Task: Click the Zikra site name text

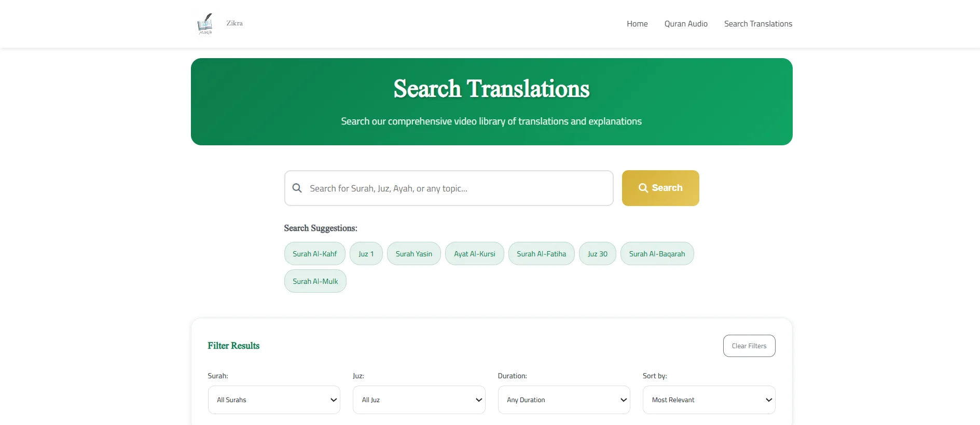Action: (234, 23)
